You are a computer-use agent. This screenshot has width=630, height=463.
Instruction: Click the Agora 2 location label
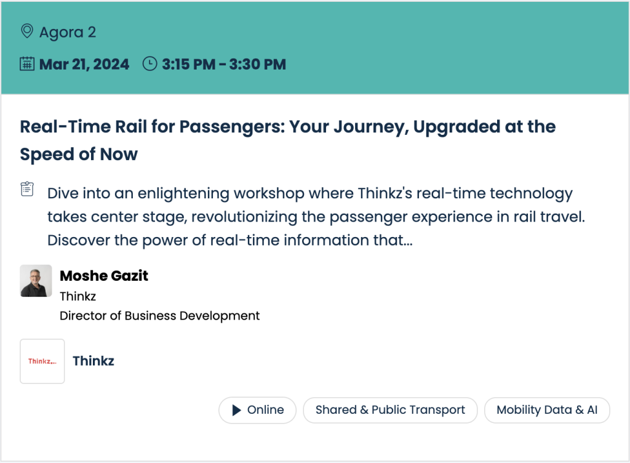pos(68,32)
